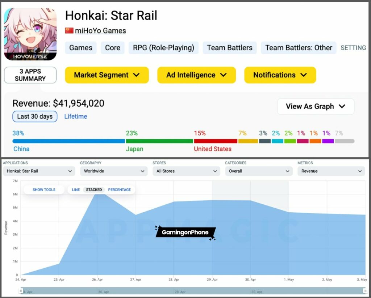
Task: Click the 23% share value
Action: click(x=132, y=133)
